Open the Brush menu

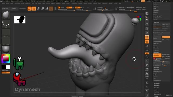(8, 3)
